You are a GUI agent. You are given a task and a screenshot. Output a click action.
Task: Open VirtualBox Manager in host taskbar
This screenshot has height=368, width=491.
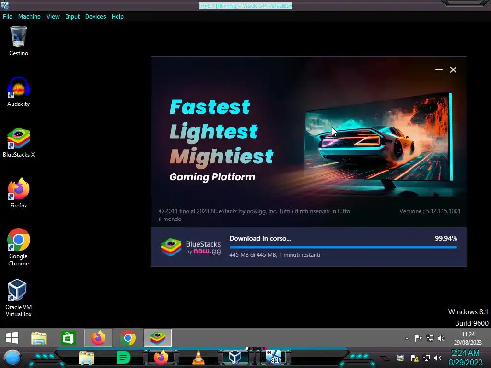234,357
